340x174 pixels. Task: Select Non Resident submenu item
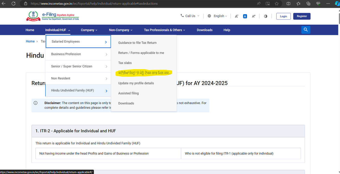point(78,78)
